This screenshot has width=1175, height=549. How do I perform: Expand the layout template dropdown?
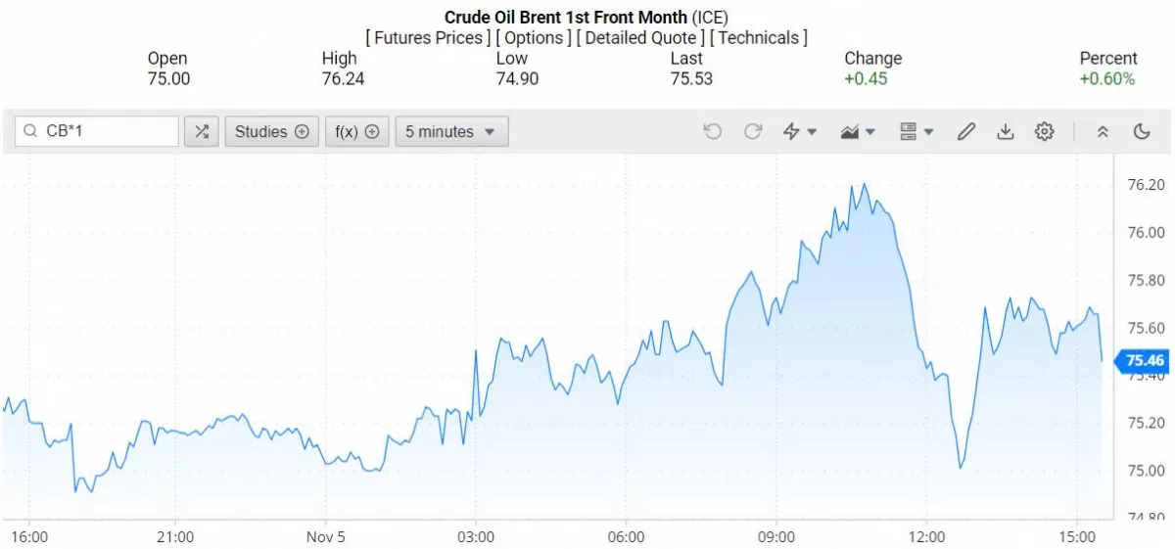tap(916, 132)
